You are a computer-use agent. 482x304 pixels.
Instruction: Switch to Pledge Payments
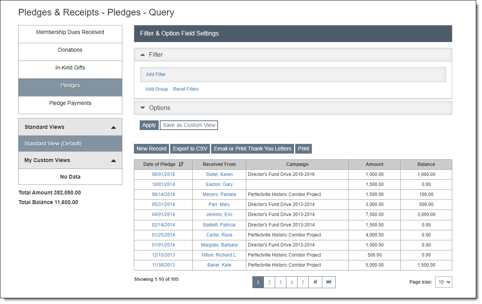point(70,103)
